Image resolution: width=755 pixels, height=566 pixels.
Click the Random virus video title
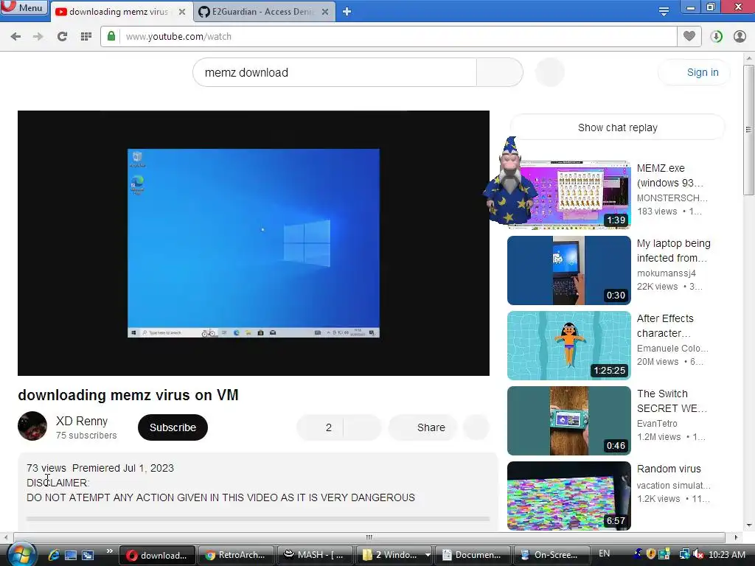(669, 469)
